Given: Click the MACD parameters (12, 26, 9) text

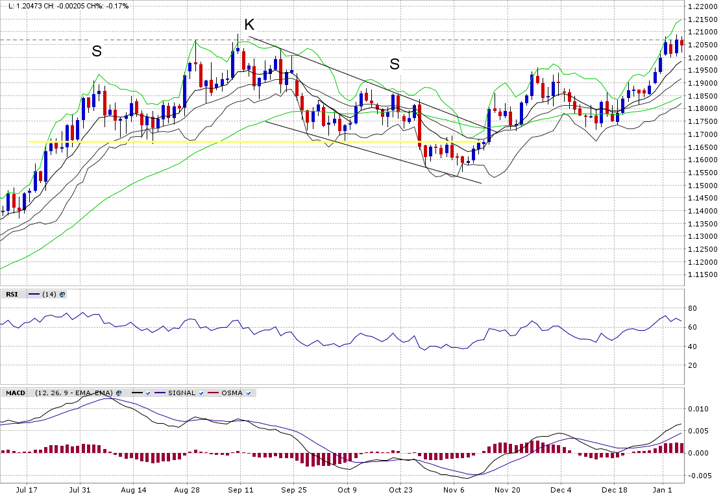Looking at the screenshot, I should [x=73, y=393].
